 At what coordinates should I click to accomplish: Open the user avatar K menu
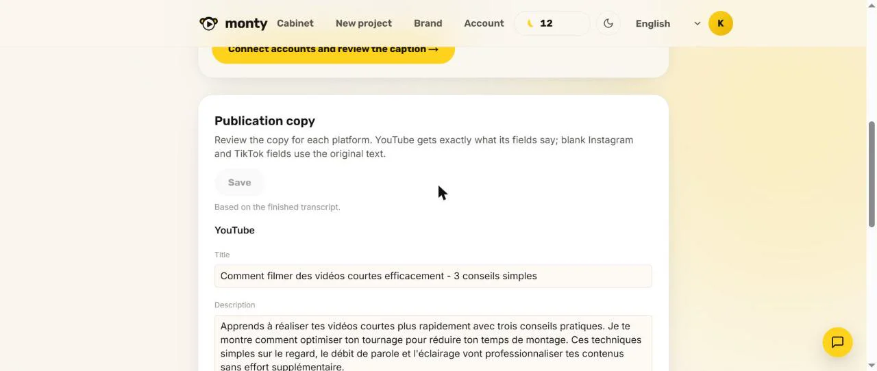721,23
